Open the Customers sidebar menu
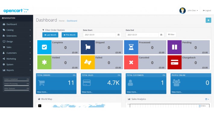 click(17, 53)
